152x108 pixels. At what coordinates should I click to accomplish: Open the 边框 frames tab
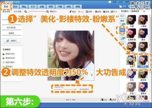42,7
